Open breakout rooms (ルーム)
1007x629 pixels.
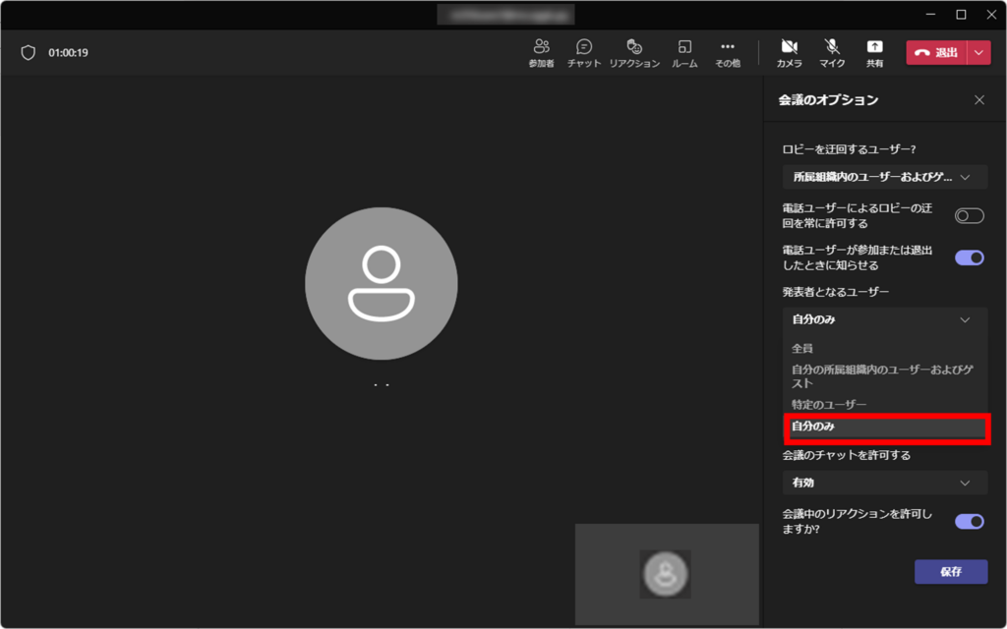pos(684,53)
